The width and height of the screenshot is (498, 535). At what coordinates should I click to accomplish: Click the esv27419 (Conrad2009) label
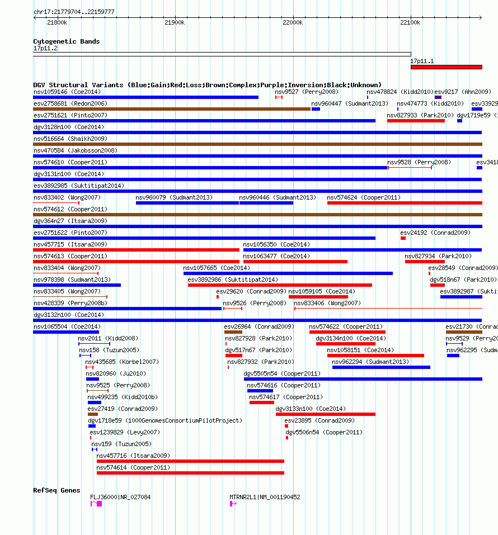click(123, 409)
